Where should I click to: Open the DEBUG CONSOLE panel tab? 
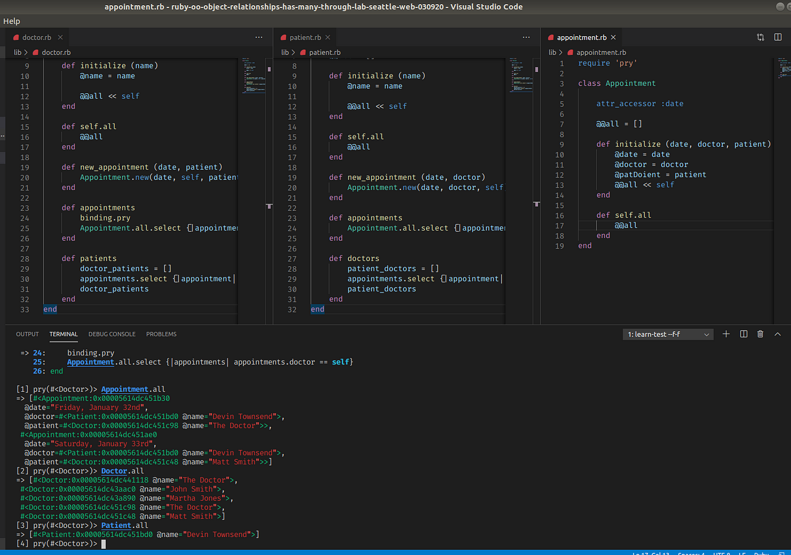point(112,334)
